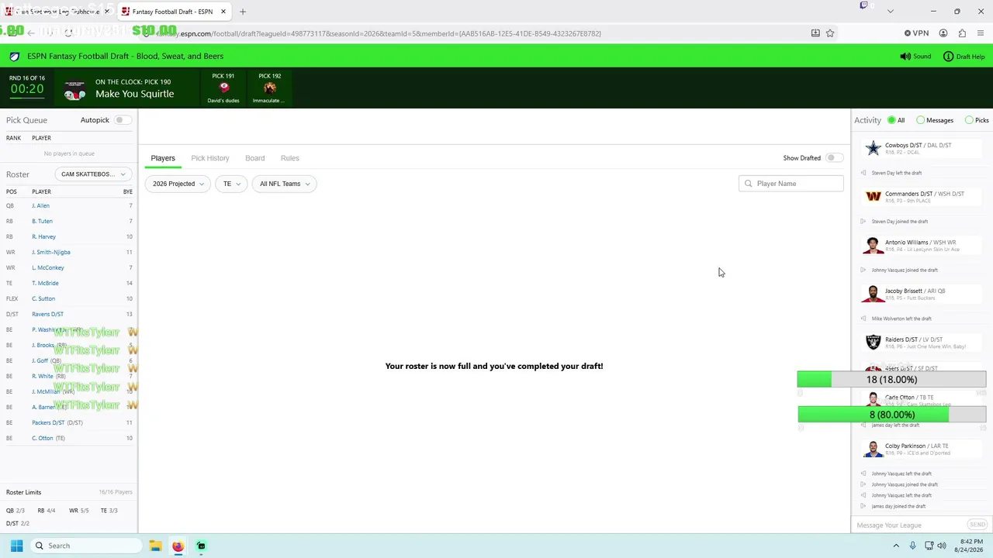Switch to the Players tab
This screenshot has height=558, width=993.
point(163,158)
